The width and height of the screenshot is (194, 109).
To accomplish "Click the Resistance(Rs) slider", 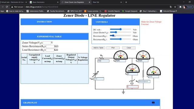I will [x=120, y=36].
